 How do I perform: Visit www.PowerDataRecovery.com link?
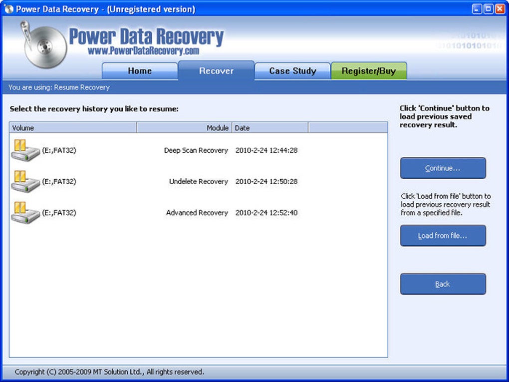click(x=146, y=50)
